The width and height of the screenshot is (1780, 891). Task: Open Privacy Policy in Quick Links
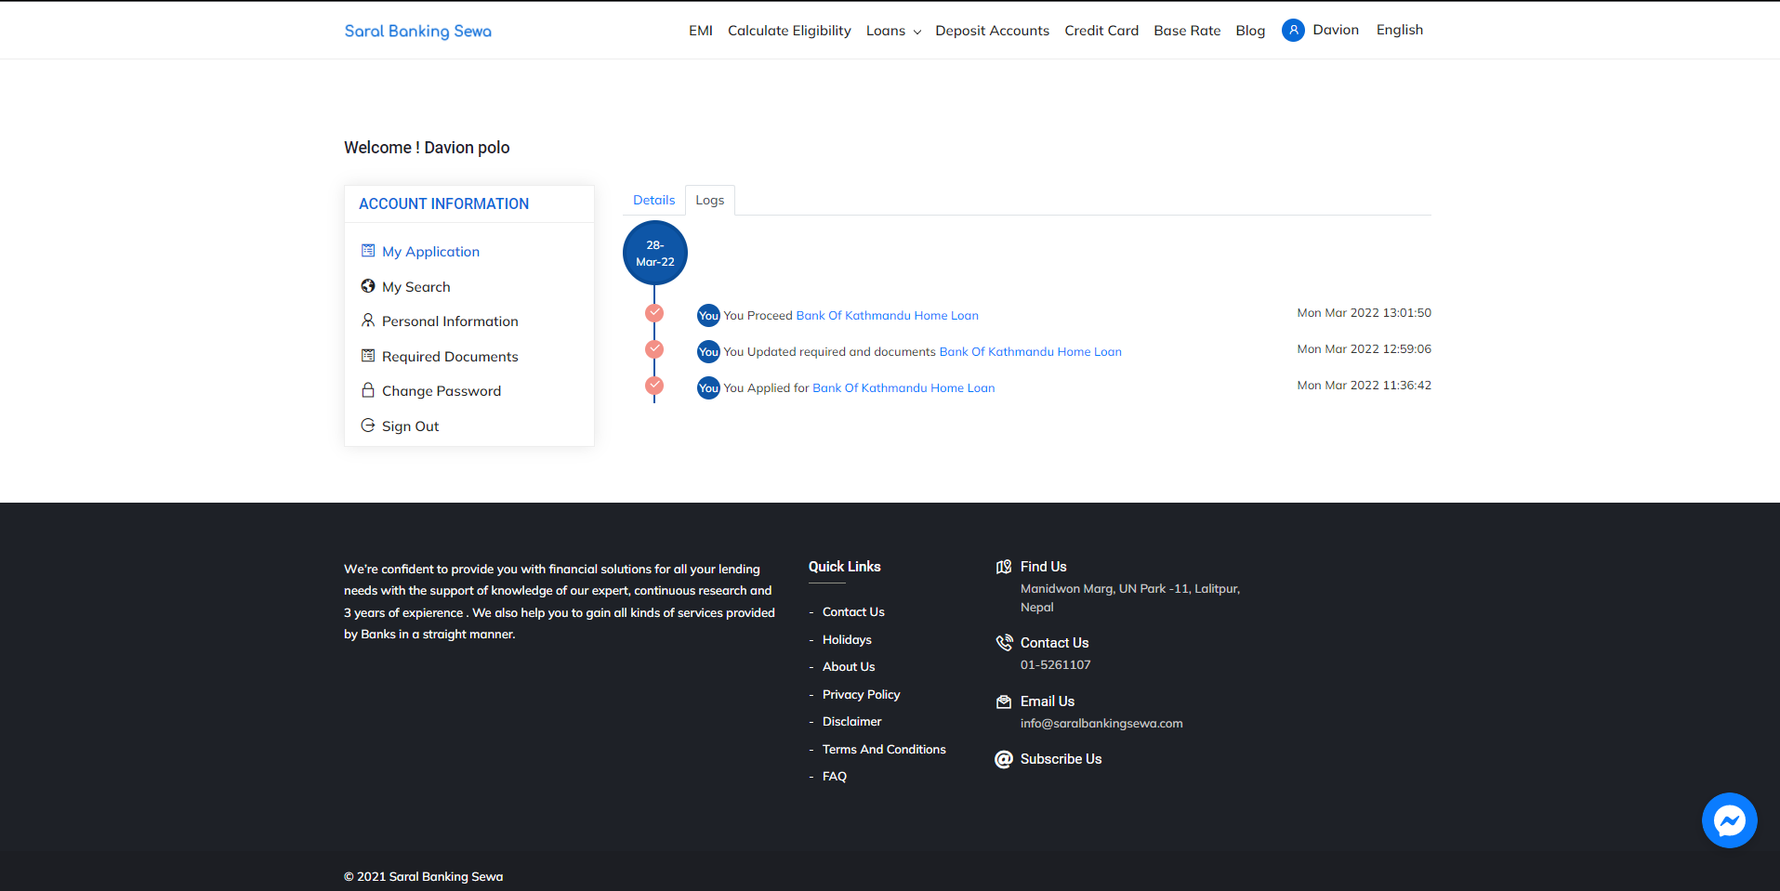pyautogui.click(x=861, y=694)
